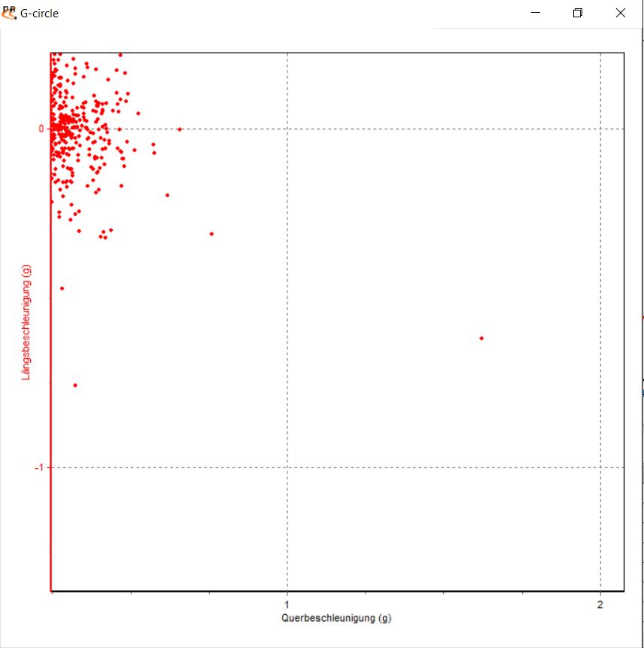
Task: Click the red vertical axis line
Action: tap(50, 339)
